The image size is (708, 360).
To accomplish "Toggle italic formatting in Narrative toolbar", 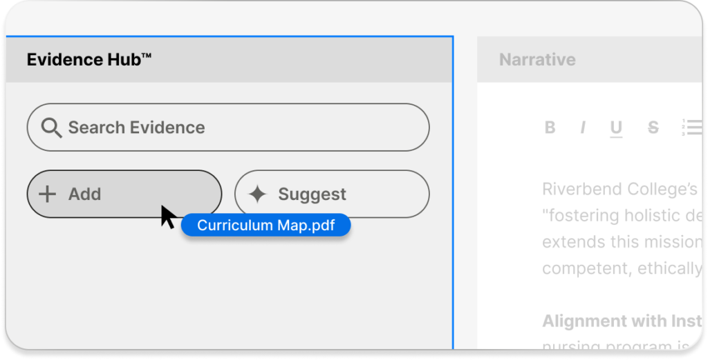I will click(583, 128).
